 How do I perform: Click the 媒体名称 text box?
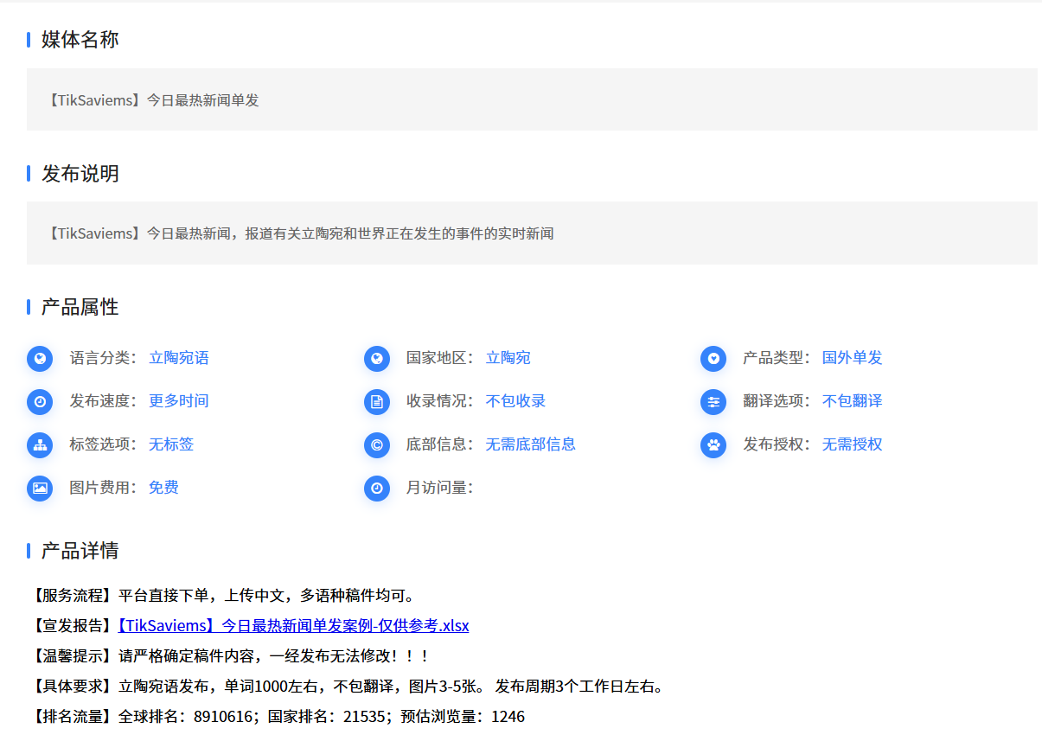(532, 99)
